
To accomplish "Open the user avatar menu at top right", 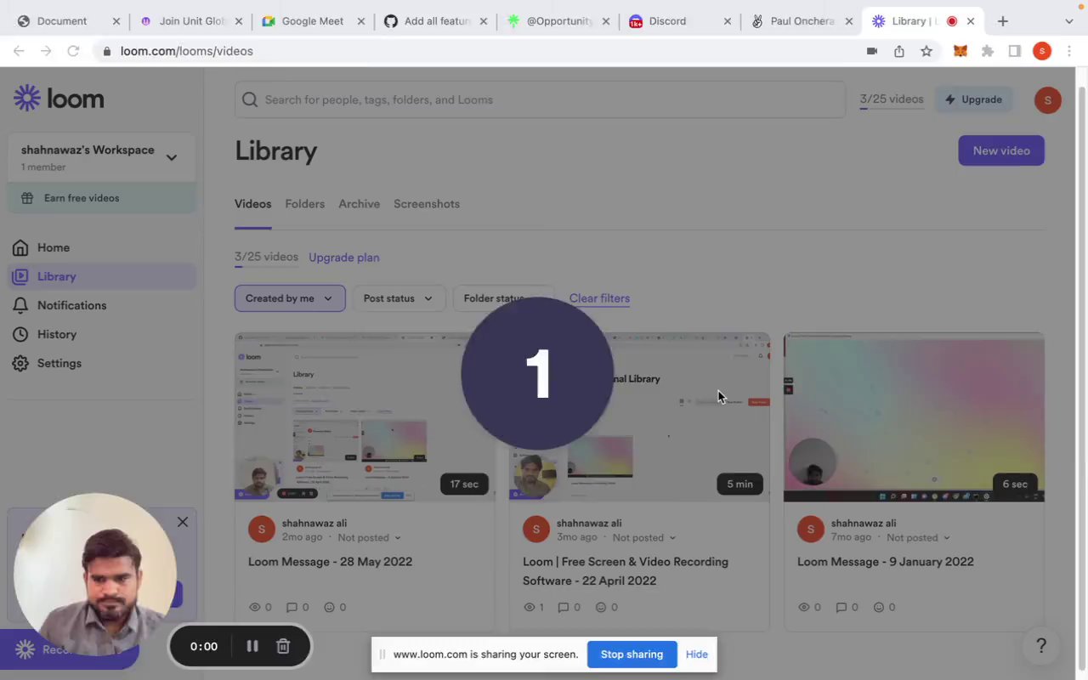I will 1047,99.
